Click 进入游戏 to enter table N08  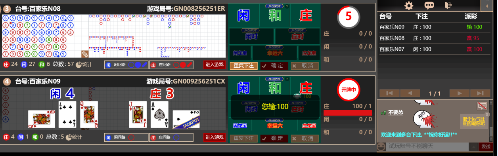215,65
